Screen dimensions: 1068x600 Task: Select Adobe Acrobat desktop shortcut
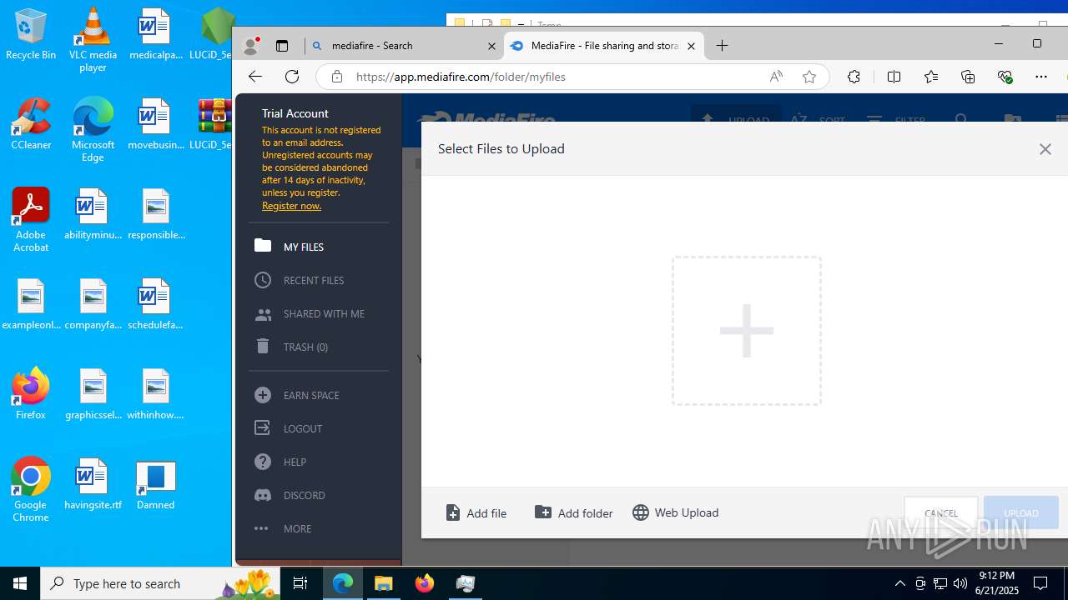31,220
